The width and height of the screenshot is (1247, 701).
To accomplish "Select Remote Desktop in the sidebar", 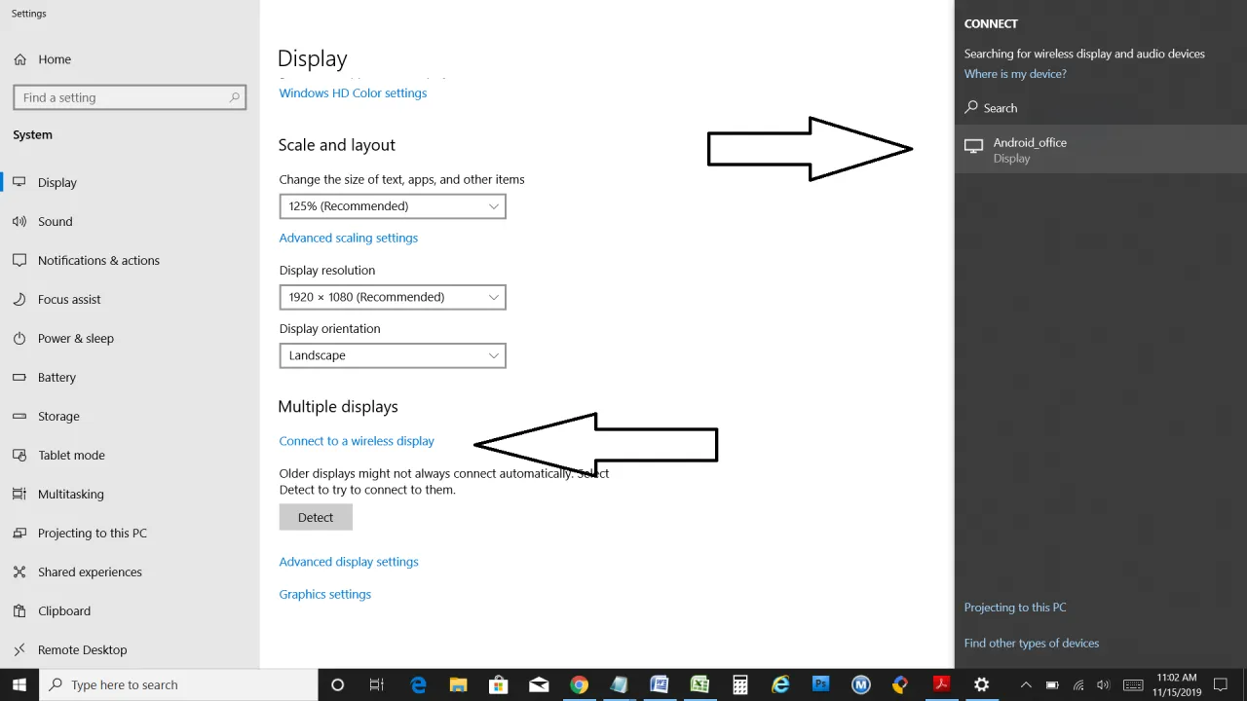I will click(83, 649).
